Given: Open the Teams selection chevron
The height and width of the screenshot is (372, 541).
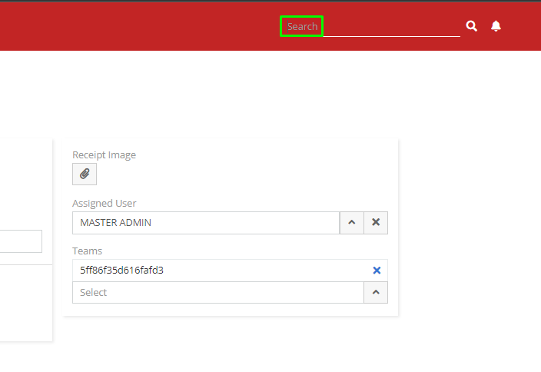Looking at the screenshot, I should (x=376, y=292).
